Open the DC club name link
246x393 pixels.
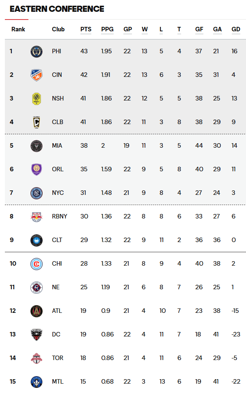pyautogui.click(x=56, y=334)
